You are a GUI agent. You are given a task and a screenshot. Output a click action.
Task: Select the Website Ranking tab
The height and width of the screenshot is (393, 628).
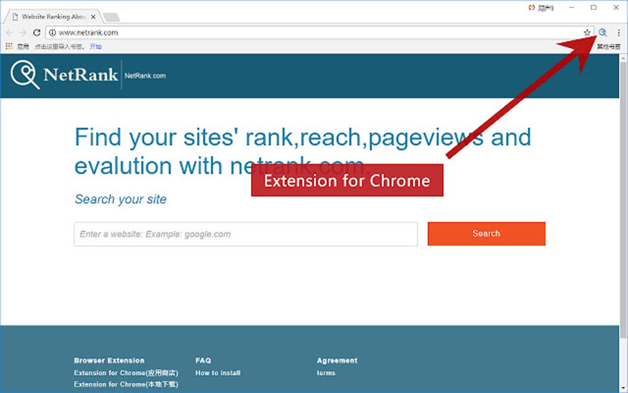(54, 17)
